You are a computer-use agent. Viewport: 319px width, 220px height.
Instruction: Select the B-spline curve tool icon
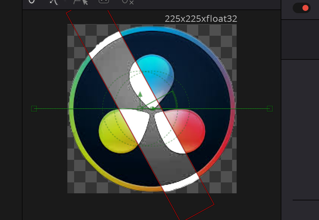pyautogui.click(x=54, y=2)
